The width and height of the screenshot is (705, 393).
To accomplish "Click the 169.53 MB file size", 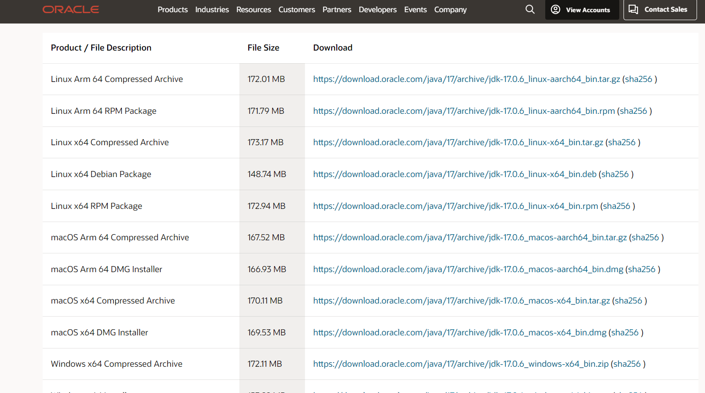I will coord(267,333).
